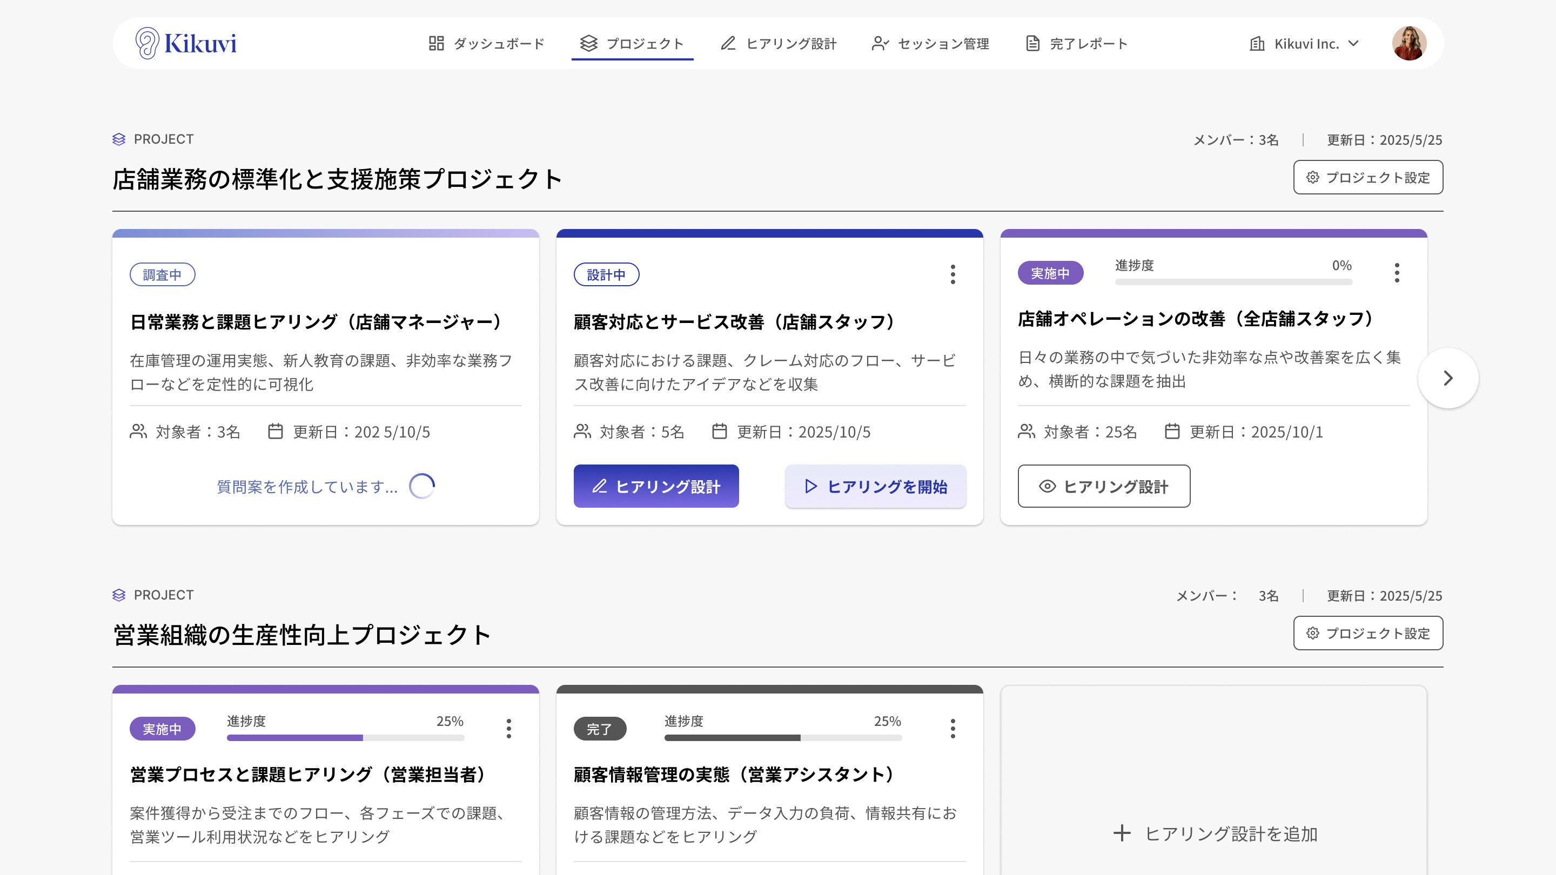Open the three-dot menu on 顧客情報管理の実態 card
This screenshot has width=1556, height=875.
pos(953,729)
